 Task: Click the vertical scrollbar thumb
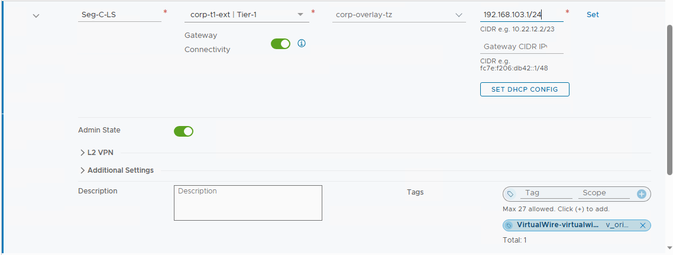pos(669,99)
